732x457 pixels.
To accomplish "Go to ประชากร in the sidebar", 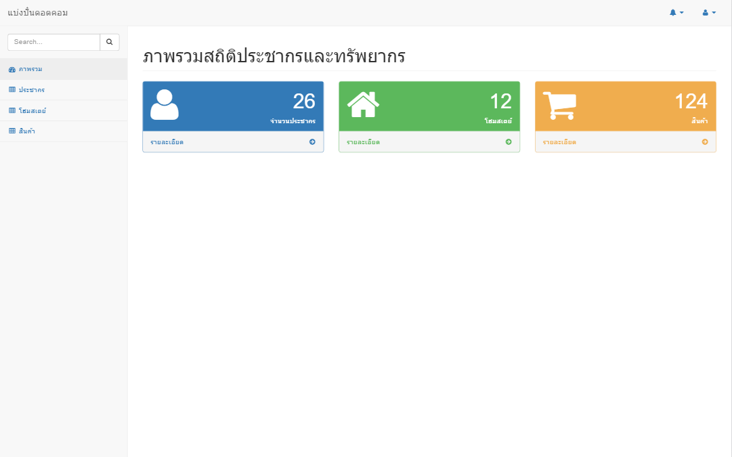I will point(32,90).
